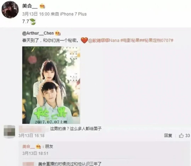Image resolution: width=191 pixels, height=166 pixels.
Task: Open the @Arthur__Chen profile link
Action: click(38, 33)
